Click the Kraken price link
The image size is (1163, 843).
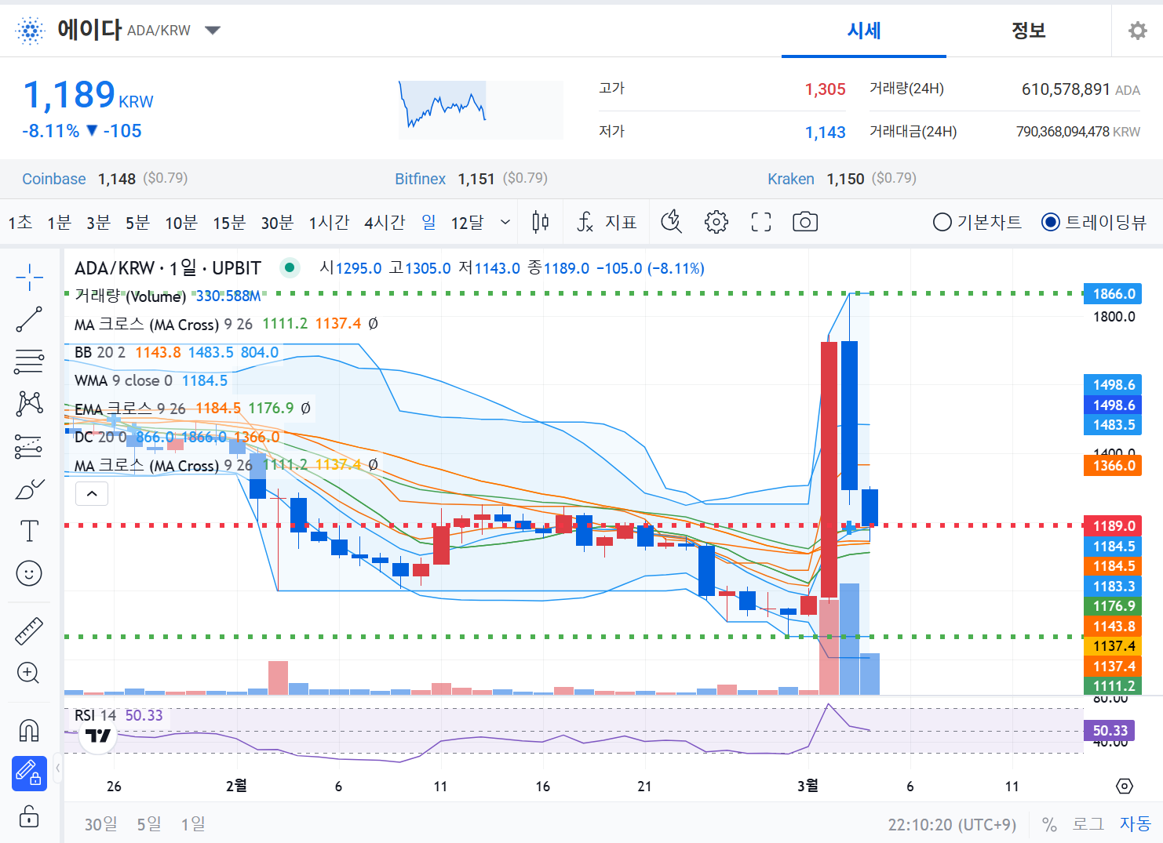(x=790, y=179)
